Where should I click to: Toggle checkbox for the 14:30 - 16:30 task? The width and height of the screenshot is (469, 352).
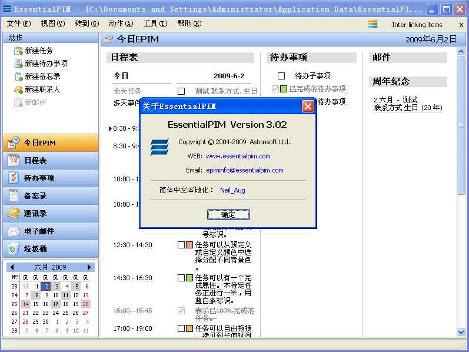pyautogui.click(x=181, y=278)
